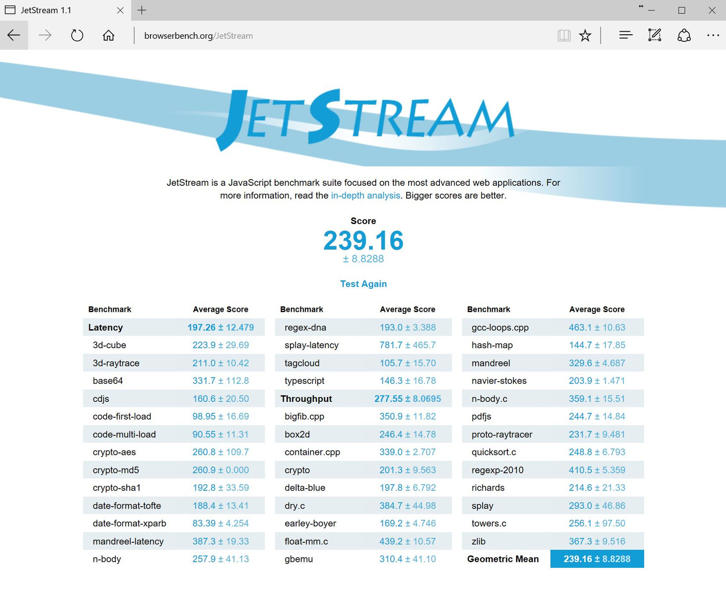Click towers.c benchmark name
The width and height of the screenshot is (726, 596).
[489, 523]
